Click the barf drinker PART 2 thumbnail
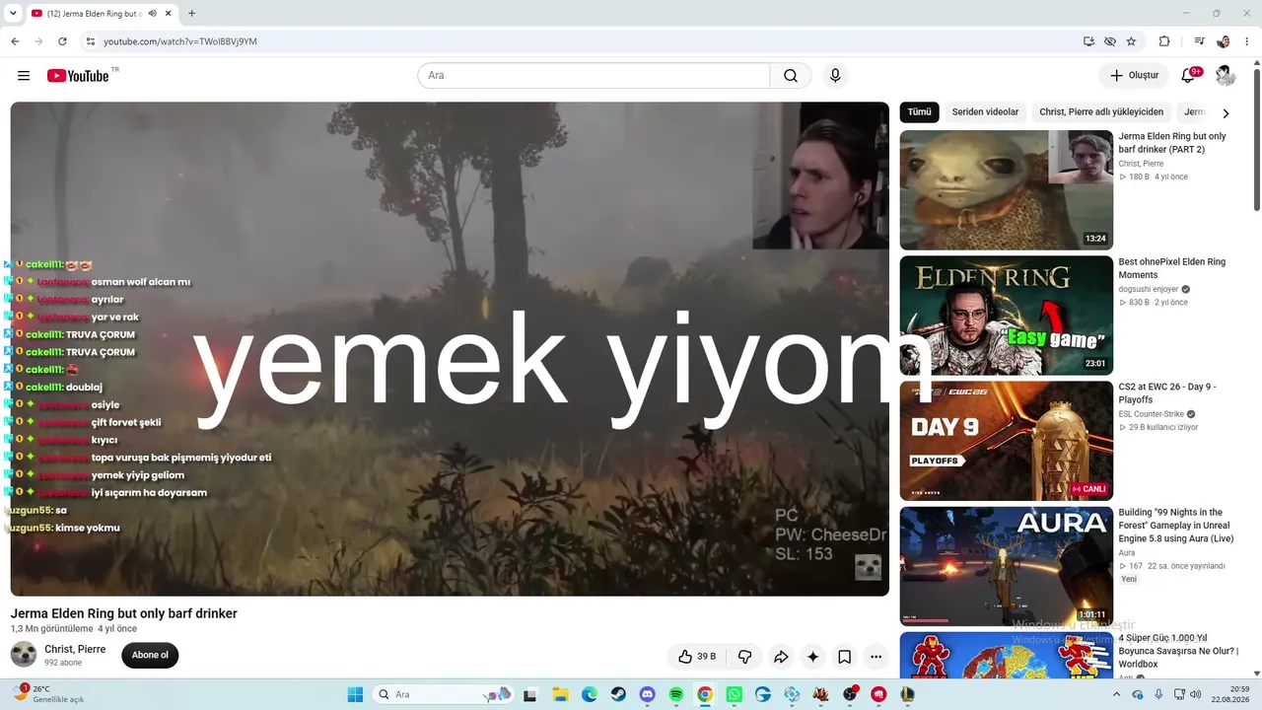The width and height of the screenshot is (1262, 710). coord(1007,190)
